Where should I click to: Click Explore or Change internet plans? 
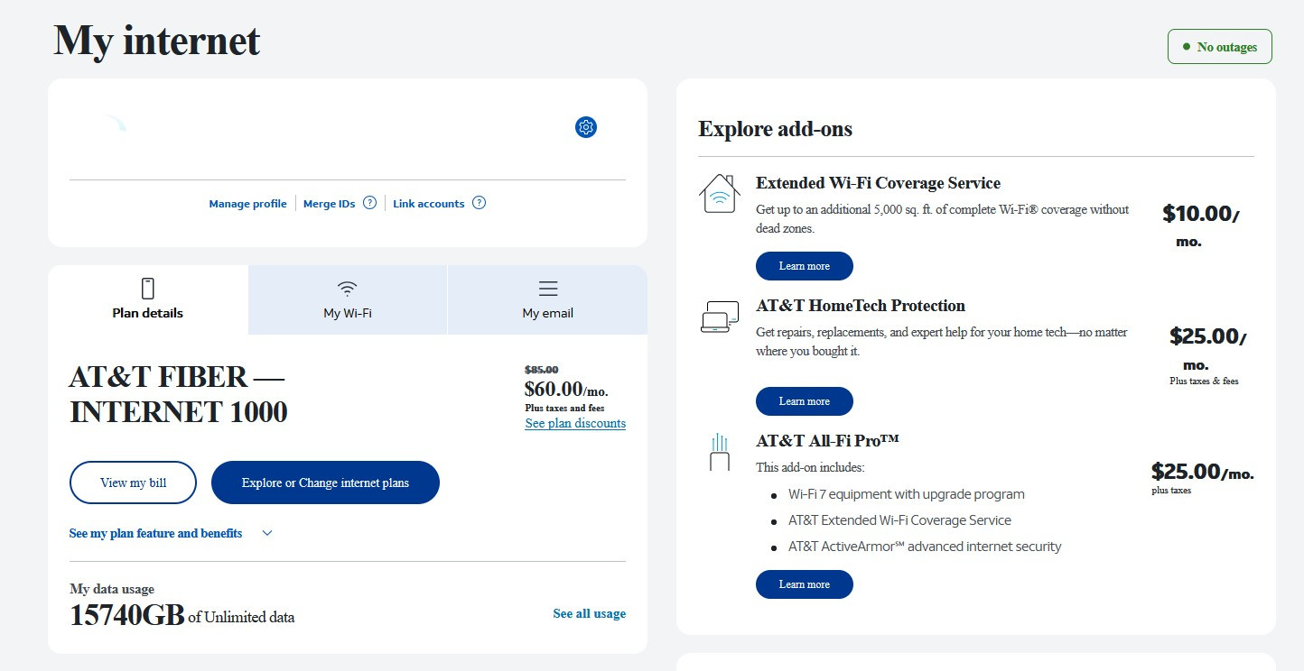(x=325, y=483)
